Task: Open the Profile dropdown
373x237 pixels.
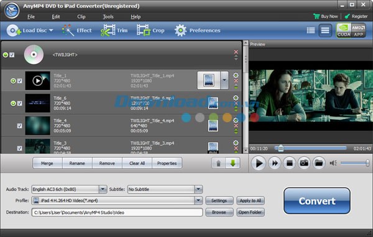Action: point(198,200)
